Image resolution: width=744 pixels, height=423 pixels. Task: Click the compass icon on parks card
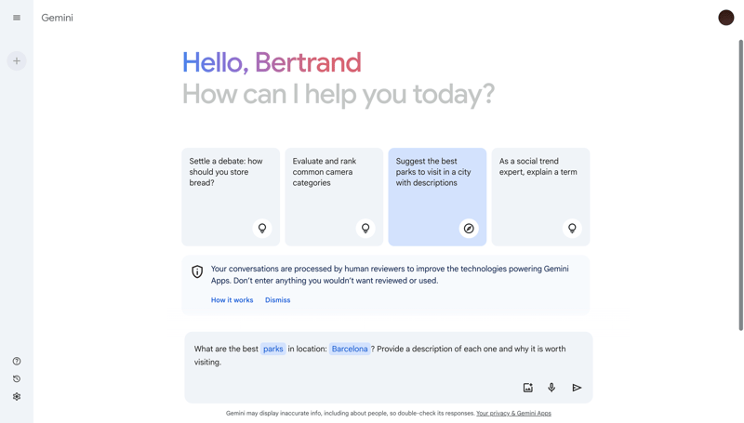pyautogui.click(x=469, y=228)
